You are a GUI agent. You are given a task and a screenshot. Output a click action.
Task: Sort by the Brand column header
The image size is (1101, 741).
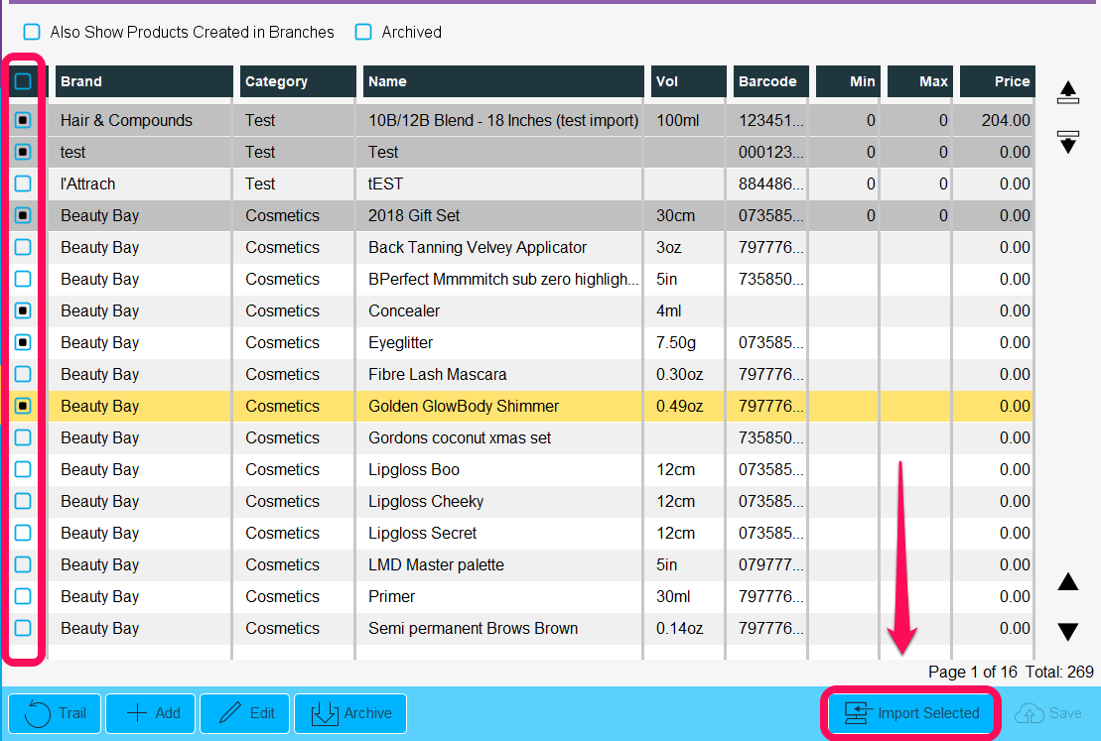click(x=143, y=81)
